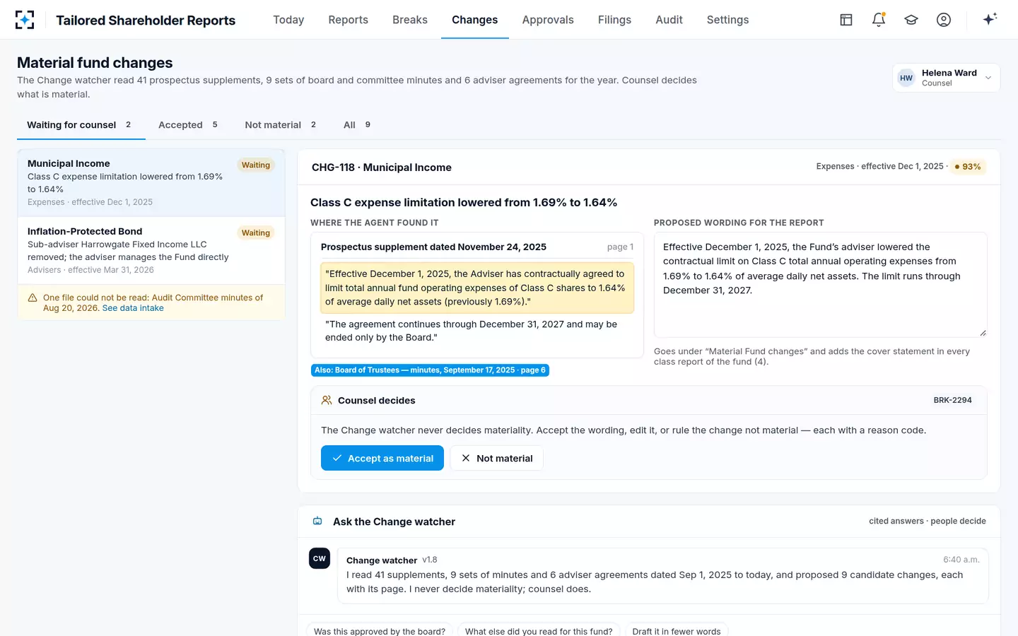Switch to the Not material tab
The image size is (1018, 636).
click(281, 125)
